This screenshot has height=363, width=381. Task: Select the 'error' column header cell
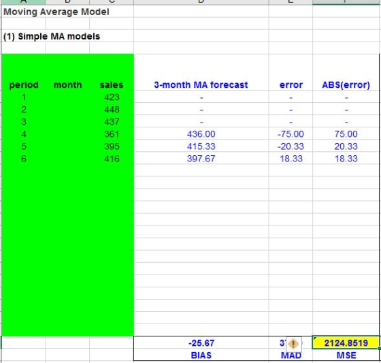coord(291,85)
